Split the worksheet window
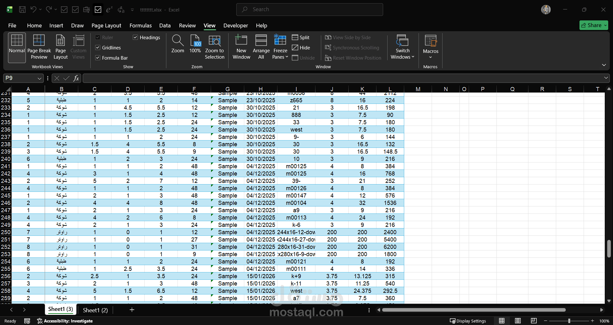This screenshot has height=325, width=613. (301, 38)
